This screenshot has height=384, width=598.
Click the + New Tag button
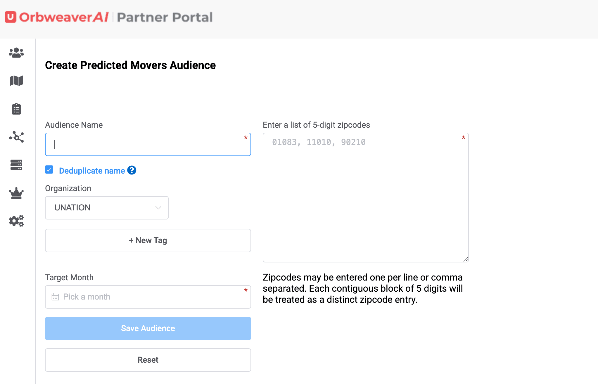[x=148, y=241]
